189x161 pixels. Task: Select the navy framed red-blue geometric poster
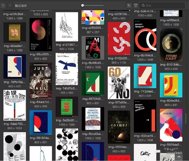point(14,66)
